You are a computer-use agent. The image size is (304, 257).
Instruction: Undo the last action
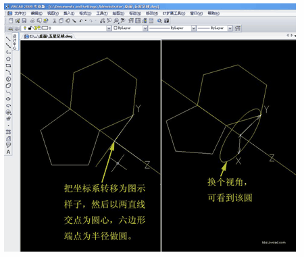click(80, 21)
